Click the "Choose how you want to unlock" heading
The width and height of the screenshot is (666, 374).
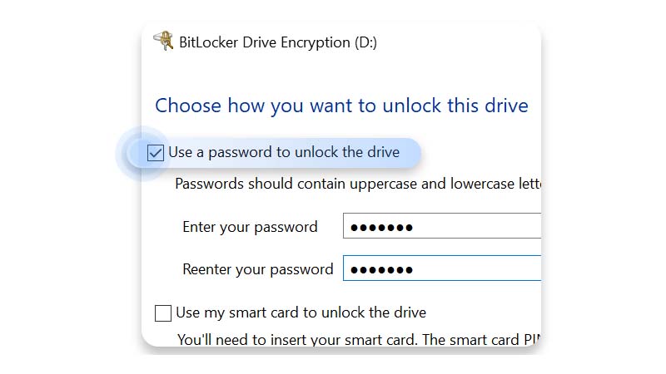(x=341, y=106)
